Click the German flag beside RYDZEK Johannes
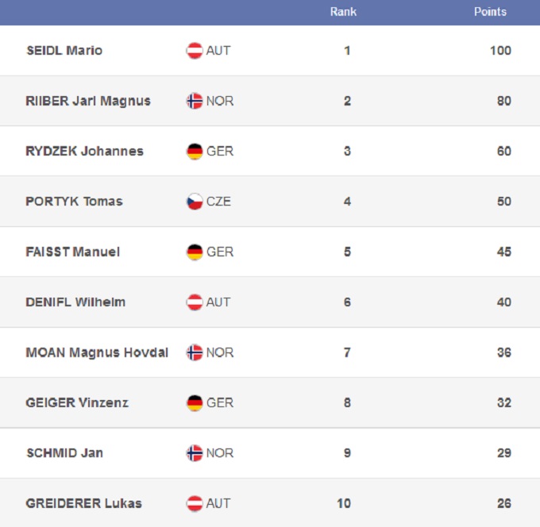 click(195, 152)
